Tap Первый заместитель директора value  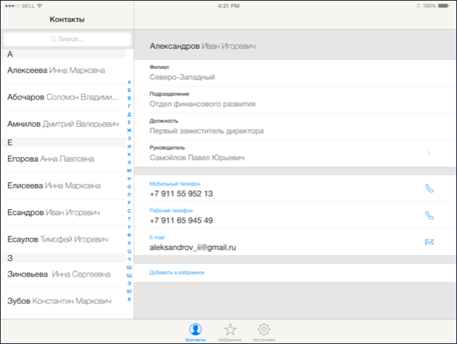(207, 130)
